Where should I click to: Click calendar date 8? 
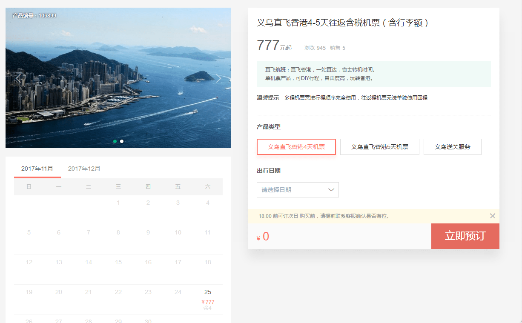(118, 232)
